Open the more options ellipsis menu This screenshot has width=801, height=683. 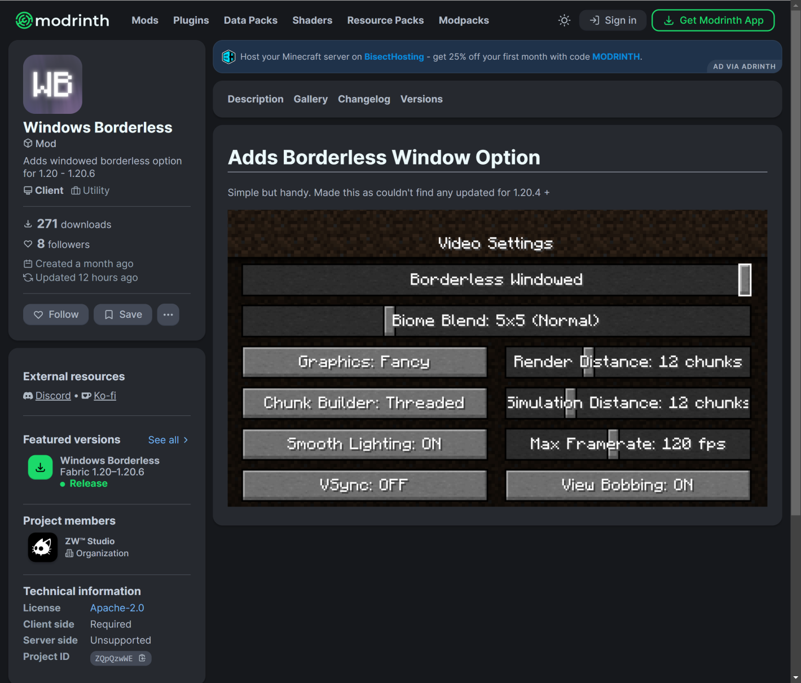pyautogui.click(x=168, y=314)
